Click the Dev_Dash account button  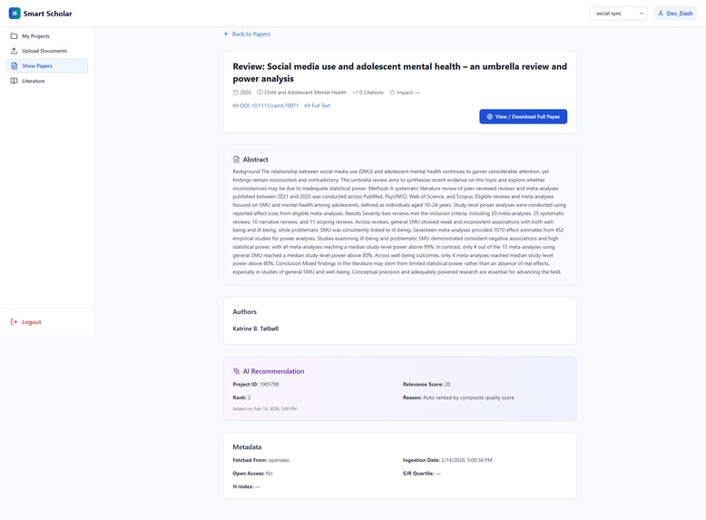tap(675, 14)
